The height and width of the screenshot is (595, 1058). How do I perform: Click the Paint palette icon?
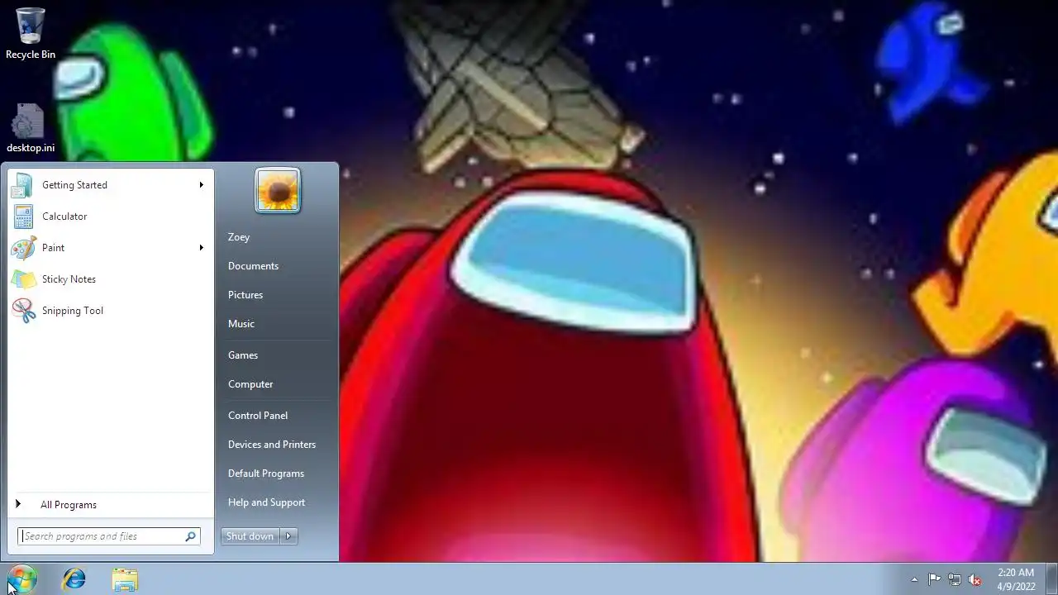tap(23, 248)
